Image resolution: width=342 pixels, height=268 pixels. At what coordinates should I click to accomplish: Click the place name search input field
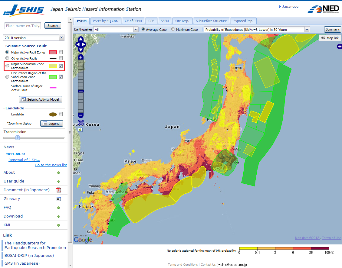[22, 26]
